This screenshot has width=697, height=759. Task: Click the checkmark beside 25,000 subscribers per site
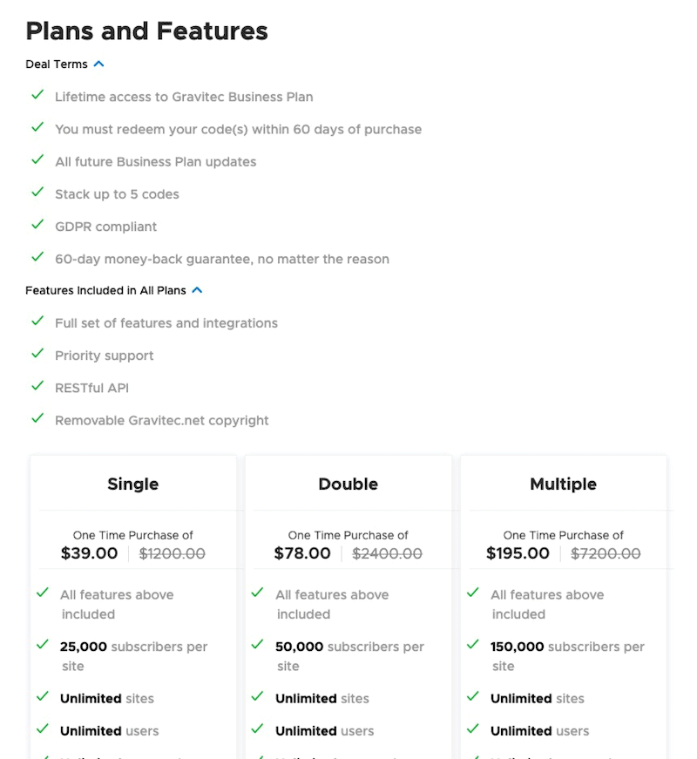43,646
